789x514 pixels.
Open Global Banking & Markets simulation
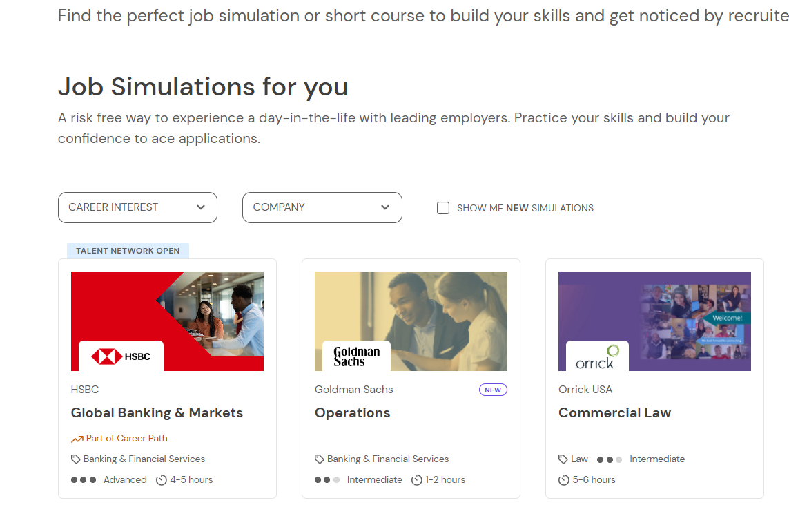157,413
